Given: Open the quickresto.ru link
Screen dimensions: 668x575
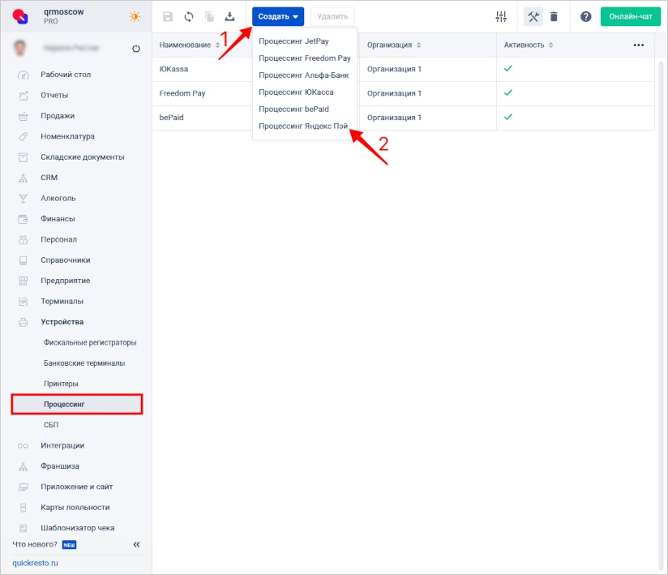Looking at the screenshot, I should coord(35,563).
